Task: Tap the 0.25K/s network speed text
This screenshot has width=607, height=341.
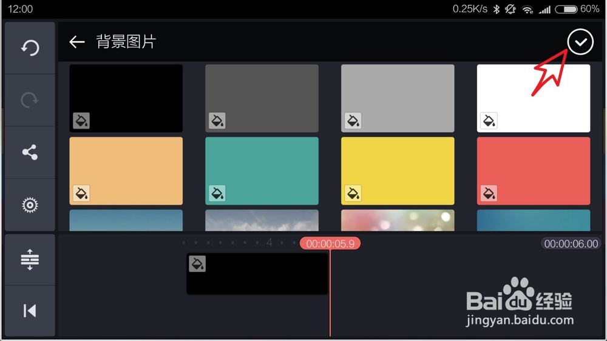Action: coord(470,9)
